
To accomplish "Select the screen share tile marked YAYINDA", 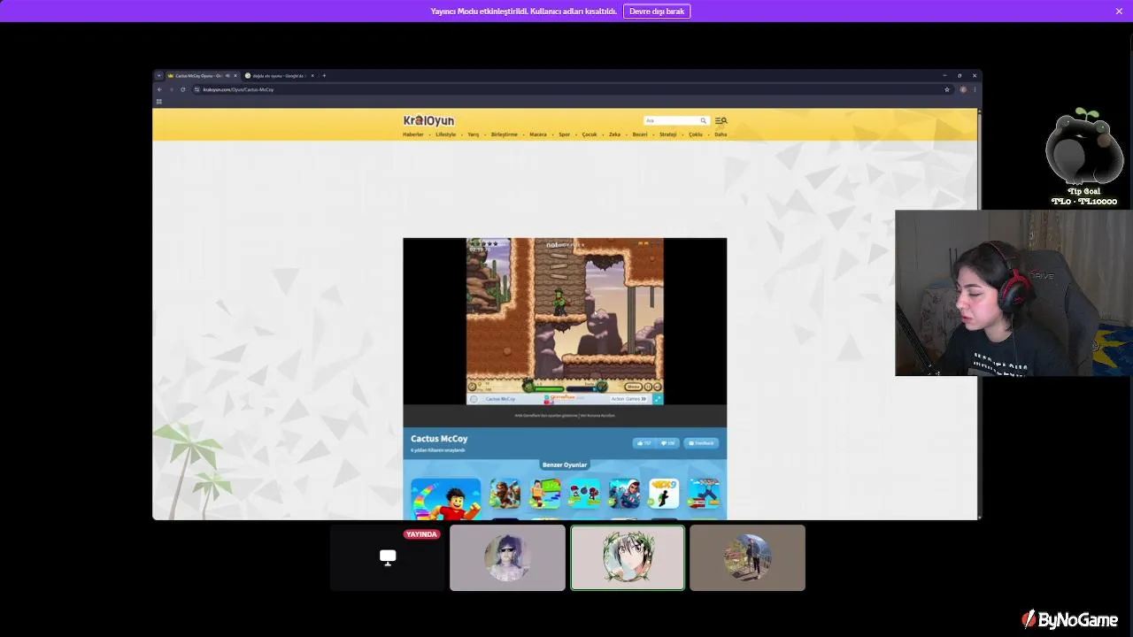I will point(388,557).
